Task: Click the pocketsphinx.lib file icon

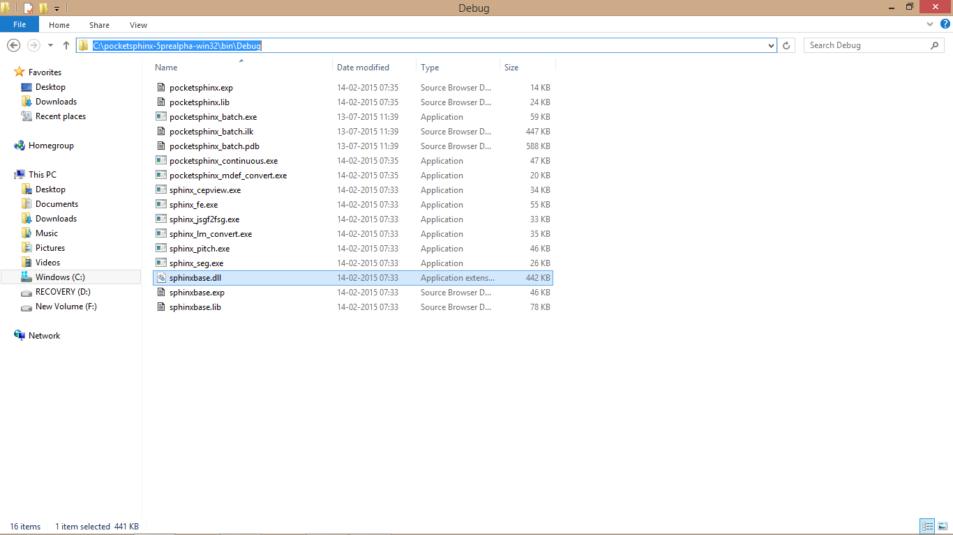Action: pyautogui.click(x=161, y=102)
